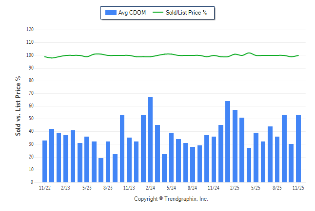Click the green line's peak near 5/25

249,53
